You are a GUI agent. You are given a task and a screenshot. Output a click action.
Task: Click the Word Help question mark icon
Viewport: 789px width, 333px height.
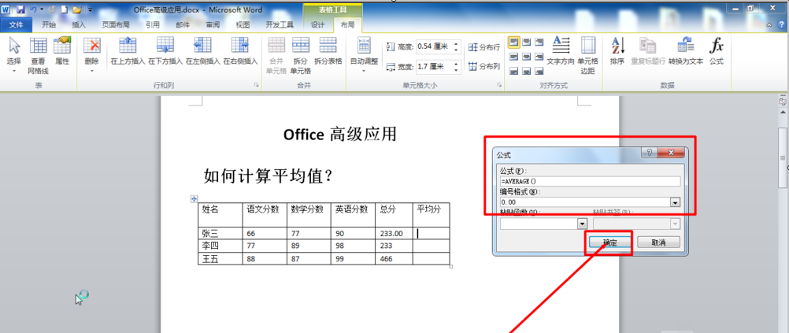(x=782, y=24)
